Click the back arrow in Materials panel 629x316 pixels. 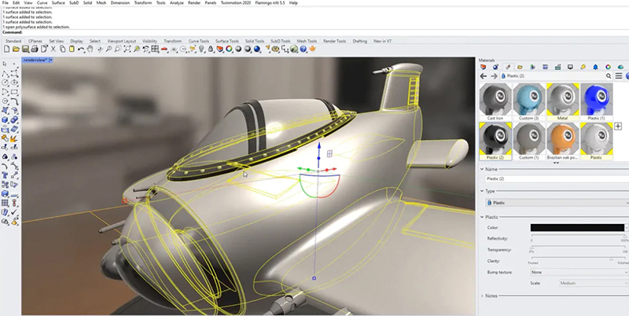pos(483,76)
